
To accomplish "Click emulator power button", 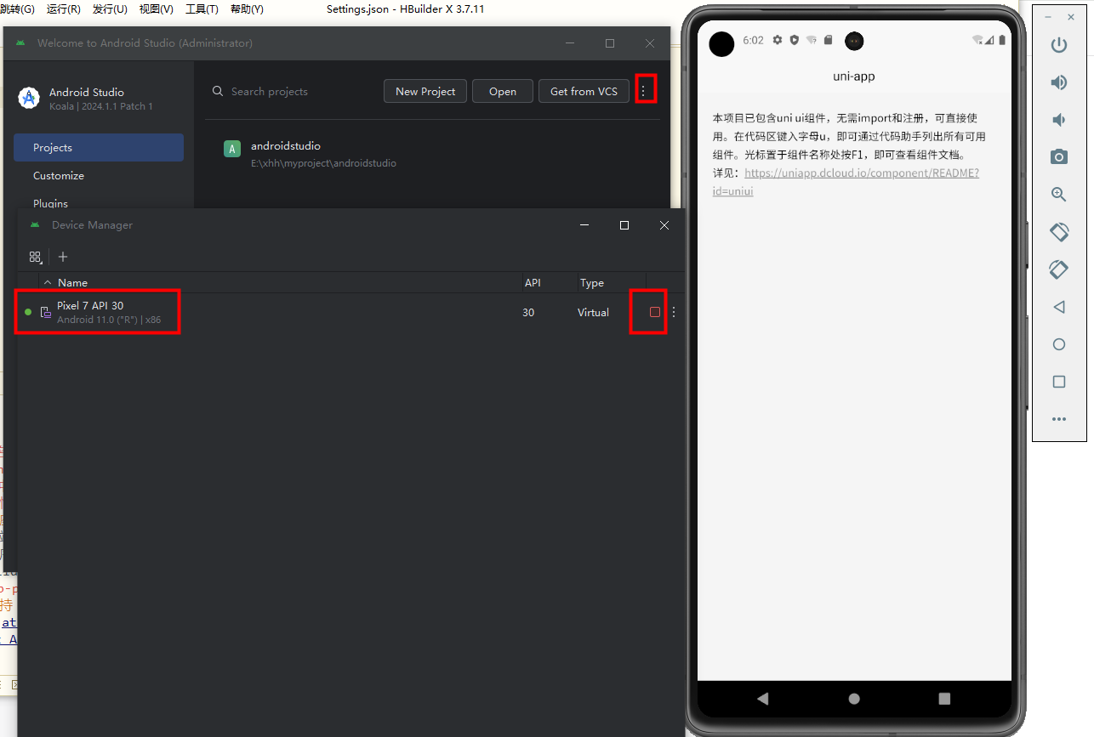I will (1059, 45).
